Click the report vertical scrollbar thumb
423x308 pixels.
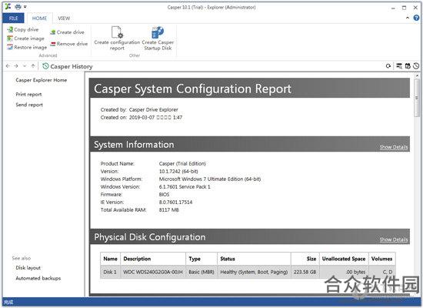[417, 98]
